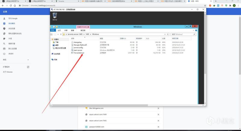This screenshot has width=241, height=131.
Task: Open Chrome profile avatar
Action: 234,5
